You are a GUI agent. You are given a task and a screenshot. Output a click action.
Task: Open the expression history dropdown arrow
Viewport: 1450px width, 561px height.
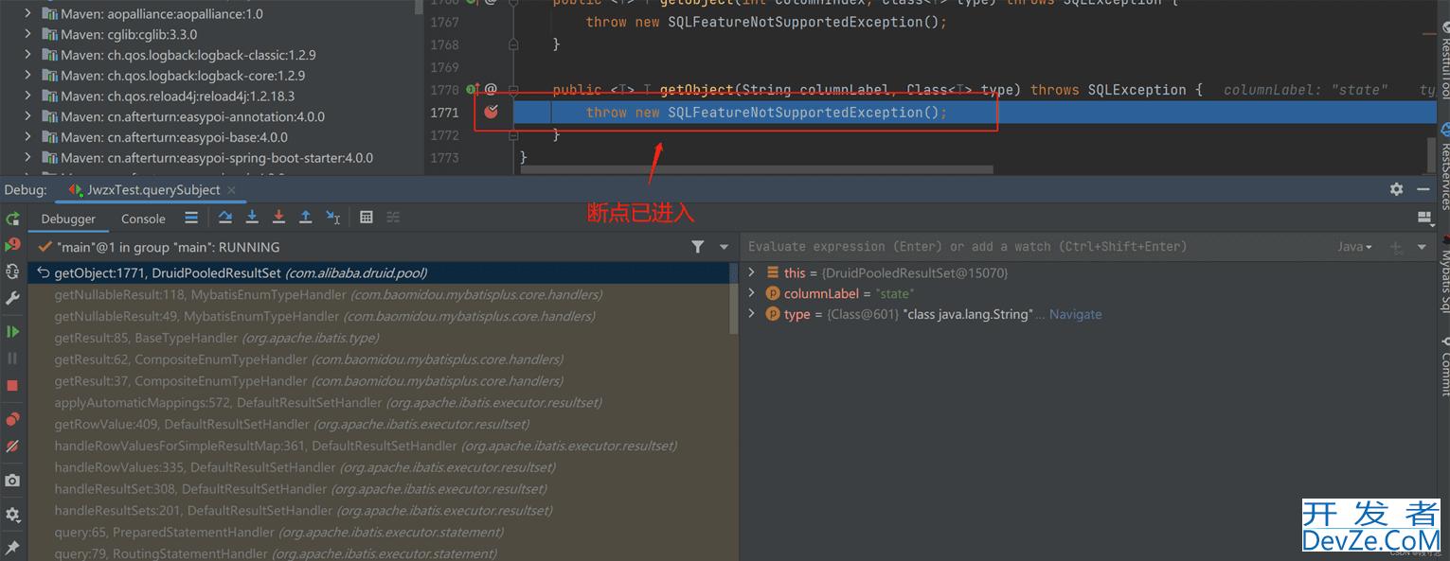click(1422, 247)
